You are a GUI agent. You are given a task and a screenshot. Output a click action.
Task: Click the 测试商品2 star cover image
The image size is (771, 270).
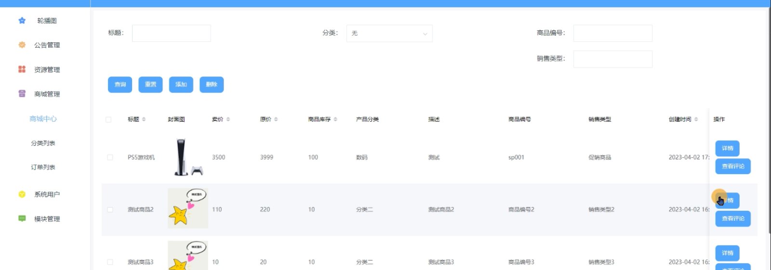point(188,208)
